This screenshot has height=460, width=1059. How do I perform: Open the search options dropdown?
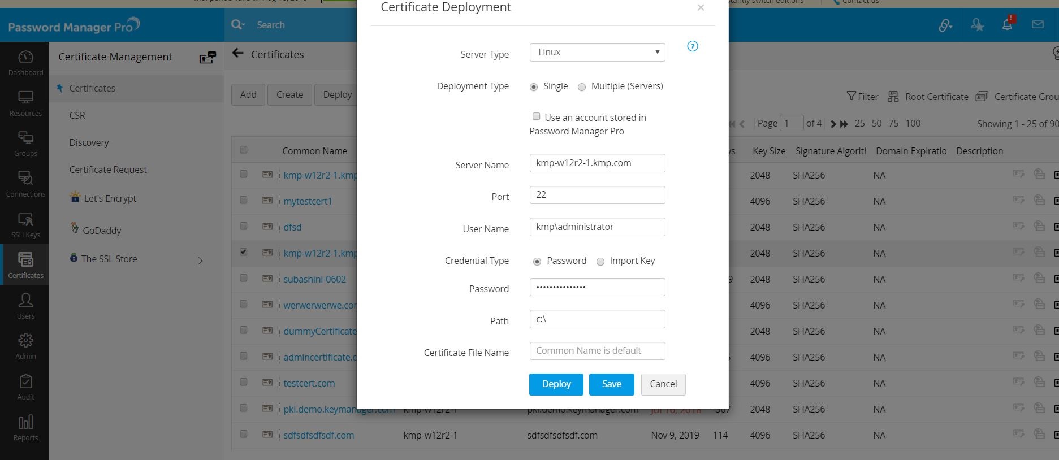pos(238,25)
